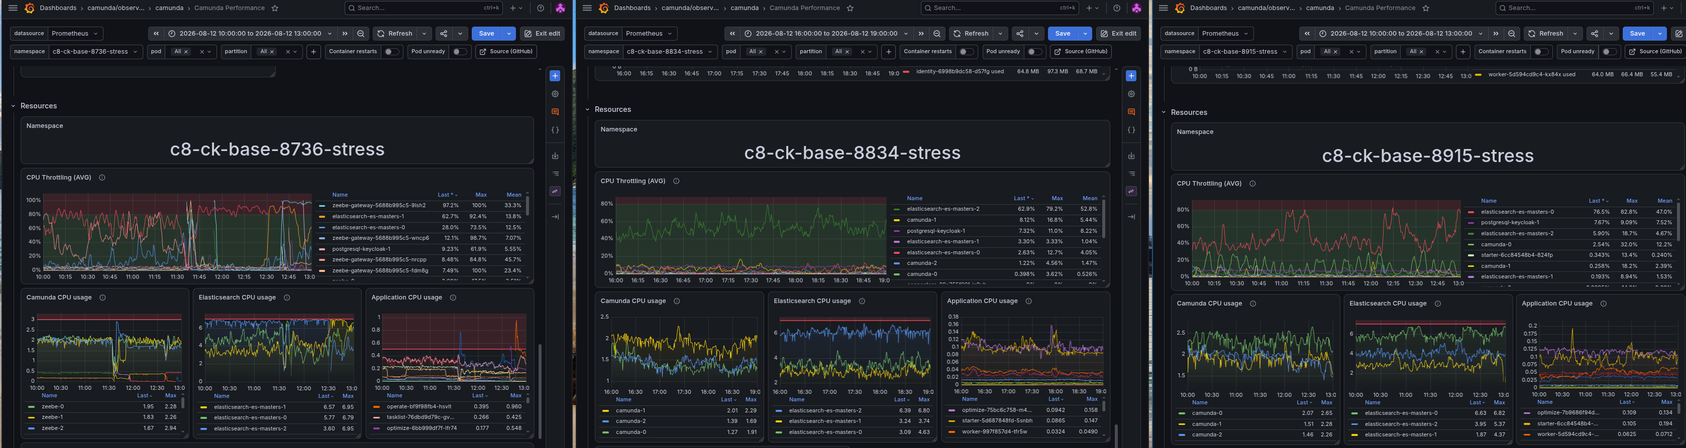The width and height of the screenshot is (1686, 448).
Task: Expand the partition dropdown in the 8915-stress window
Action: coord(1444,52)
